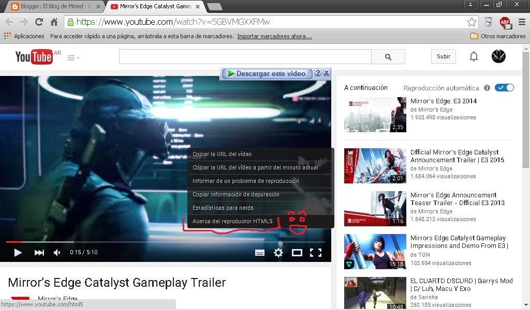
Task: Skip to the next video
Action: [x=39, y=252]
